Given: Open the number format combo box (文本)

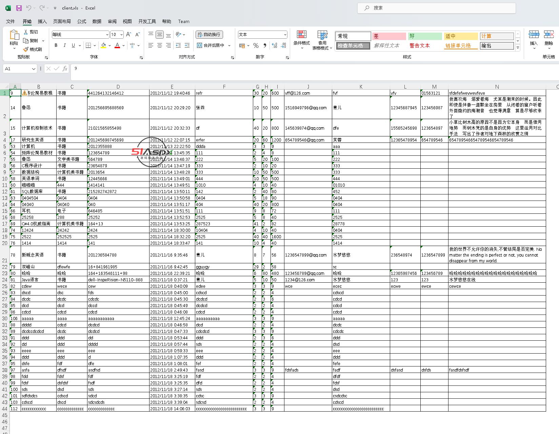Looking at the screenshot, I should pos(263,34).
